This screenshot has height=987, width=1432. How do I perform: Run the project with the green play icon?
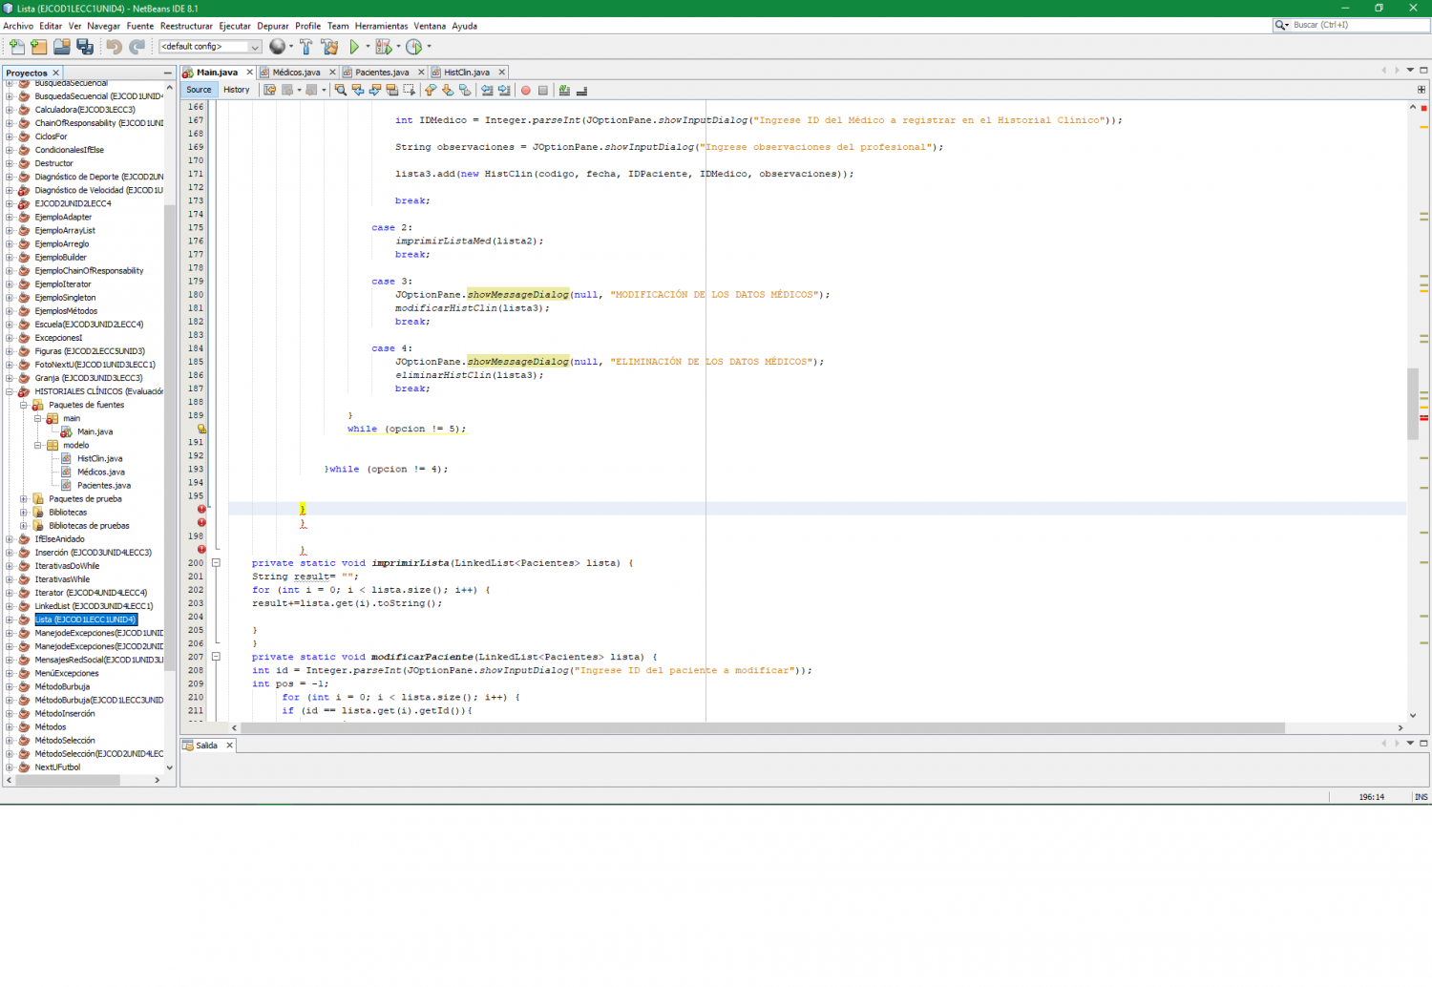[x=355, y=46]
